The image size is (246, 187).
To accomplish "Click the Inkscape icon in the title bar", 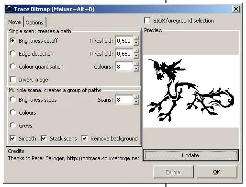I will [10, 9].
